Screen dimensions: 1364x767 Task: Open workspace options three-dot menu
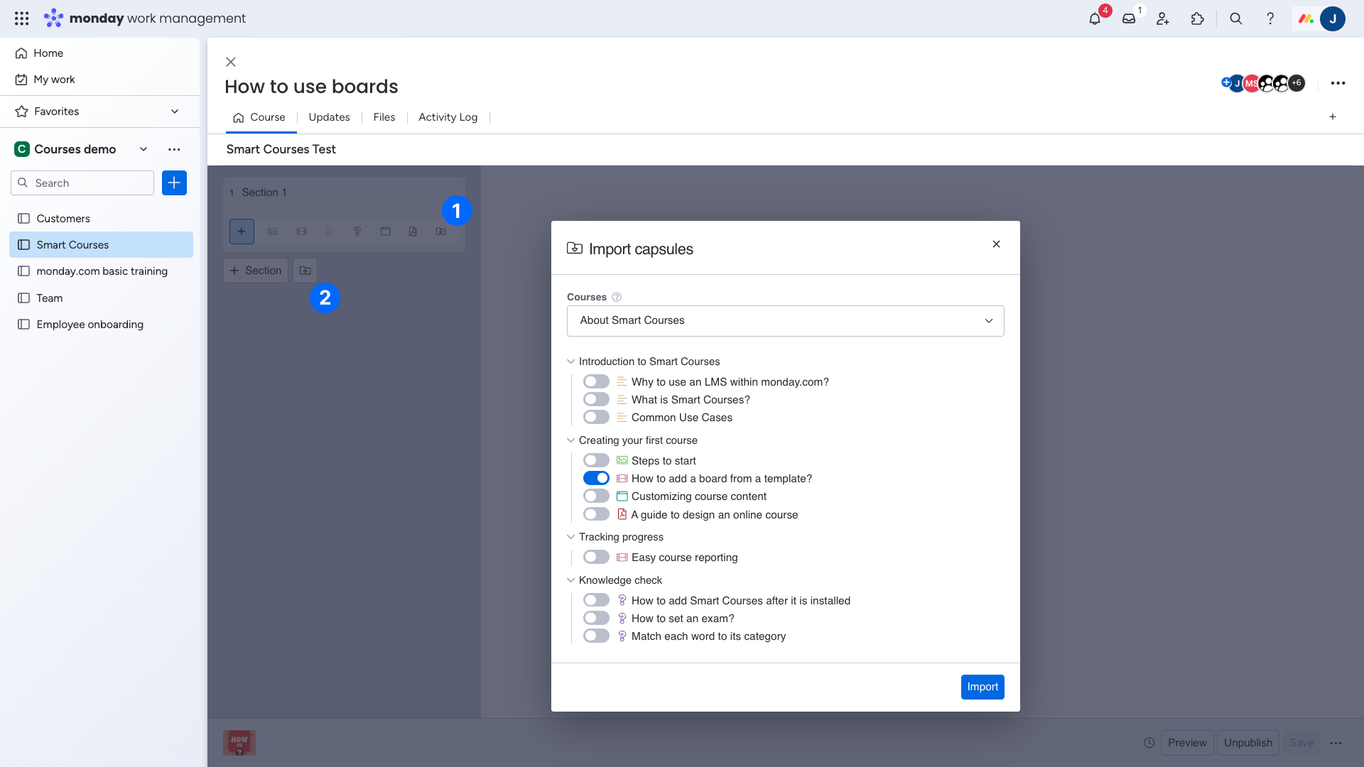(x=174, y=149)
